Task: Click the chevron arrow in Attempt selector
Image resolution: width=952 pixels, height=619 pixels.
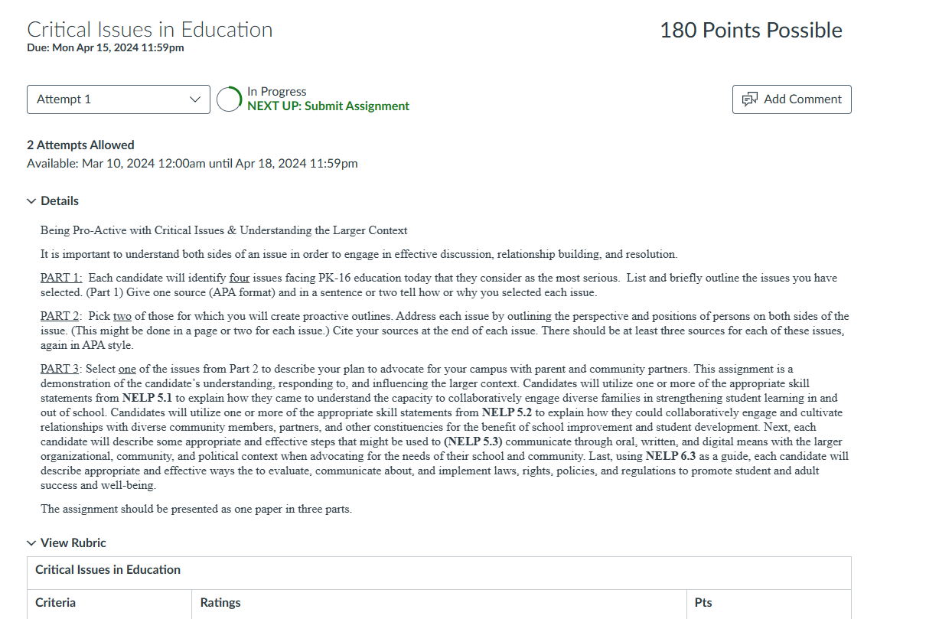Action: 194,99
